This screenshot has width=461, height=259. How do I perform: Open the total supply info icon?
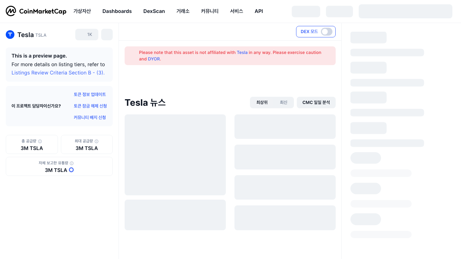pyautogui.click(x=40, y=141)
